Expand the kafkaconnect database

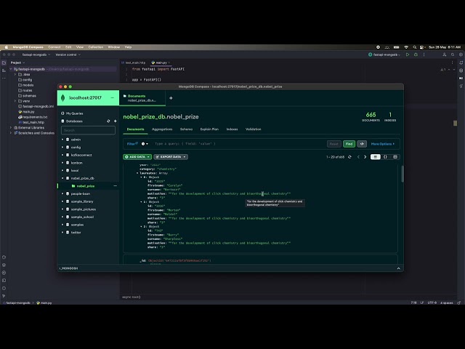[x=62, y=155]
